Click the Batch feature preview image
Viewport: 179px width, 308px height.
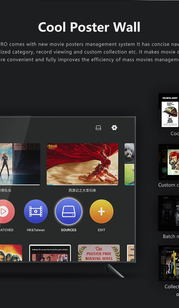(169, 214)
